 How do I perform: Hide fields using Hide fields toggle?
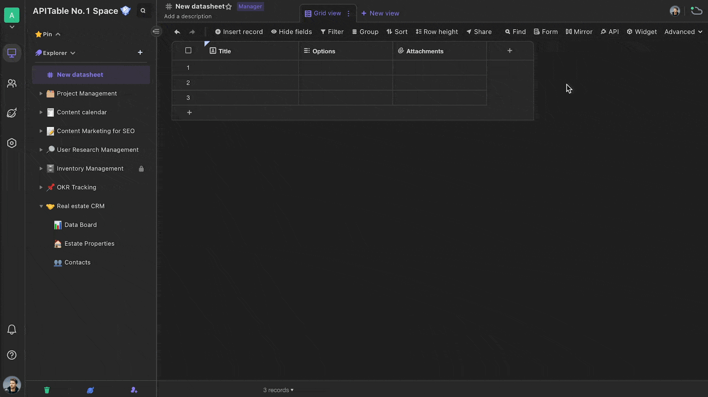point(292,31)
